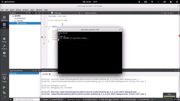Close the Projects pane icon
This screenshot has height=101, width=180.
tap(39, 13)
